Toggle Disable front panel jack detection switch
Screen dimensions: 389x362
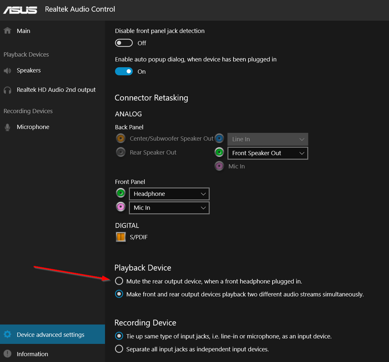(124, 43)
